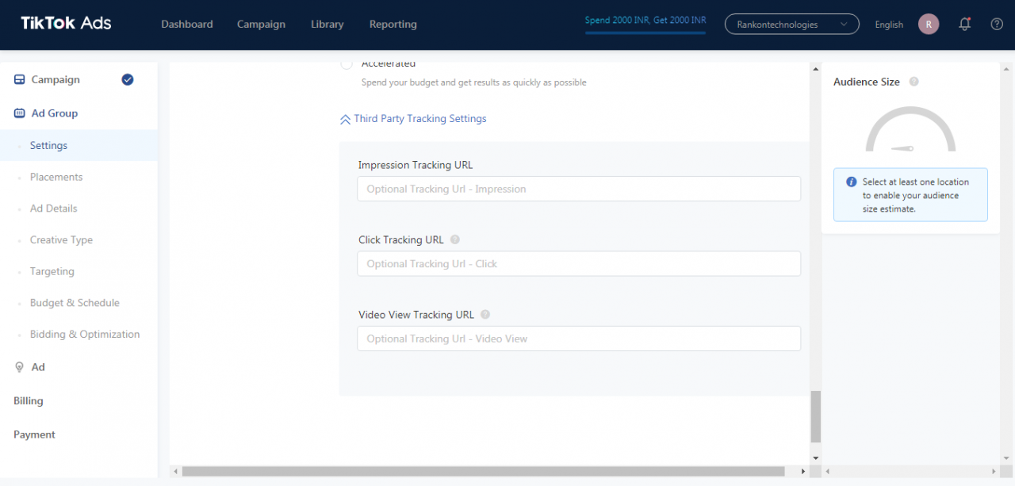The height and width of the screenshot is (486, 1015).
Task: Click the 'Spend your budget' description text
Action: (x=474, y=82)
